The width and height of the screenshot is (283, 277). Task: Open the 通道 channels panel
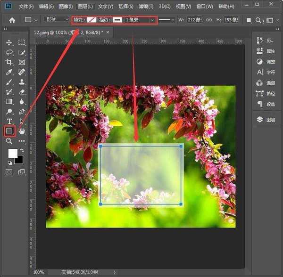tap(266, 83)
